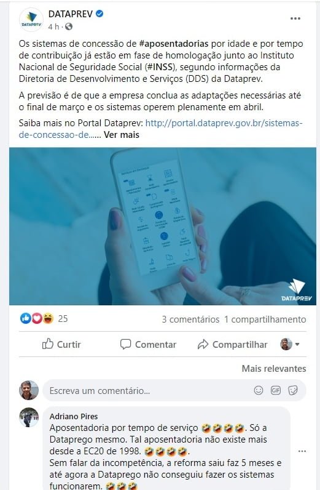Screen dimensions: 320x490
Task: Click the #aposentadorias hashtag
Action: click(x=173, y=44)
